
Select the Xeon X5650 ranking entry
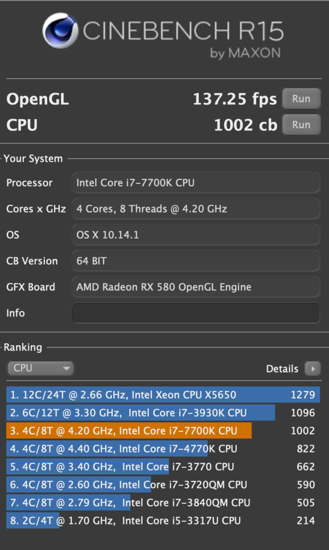(x=163, y=395)
